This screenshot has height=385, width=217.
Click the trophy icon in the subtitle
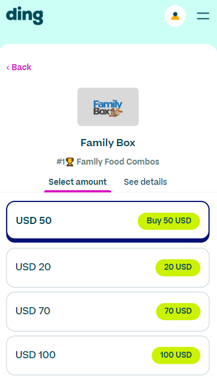(70, 162)
